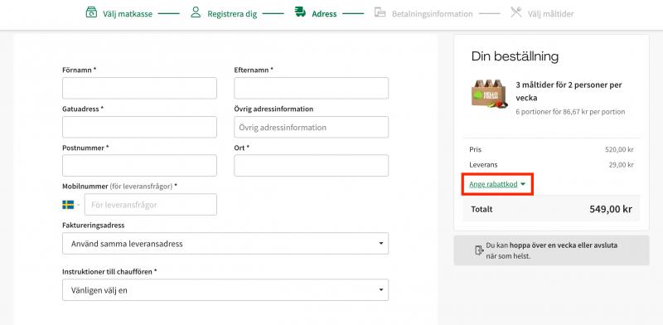Click the meal box icon beside Välj matkasse
This screenshot has height=325, width=663.
tap(91, 12)
